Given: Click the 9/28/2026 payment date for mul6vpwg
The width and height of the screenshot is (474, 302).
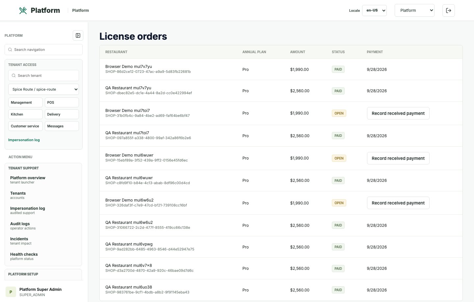Looking at the screenshot, I should click(x=377, y=247).
